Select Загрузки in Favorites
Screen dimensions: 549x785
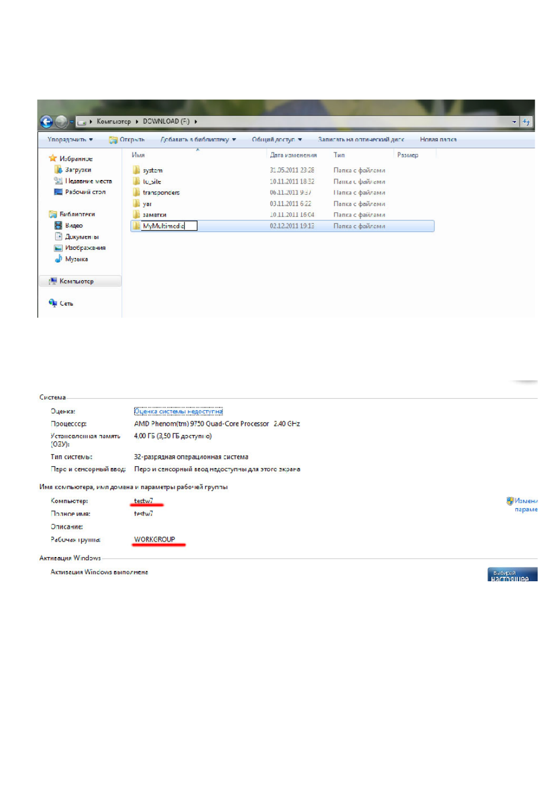tap(78, 170)
